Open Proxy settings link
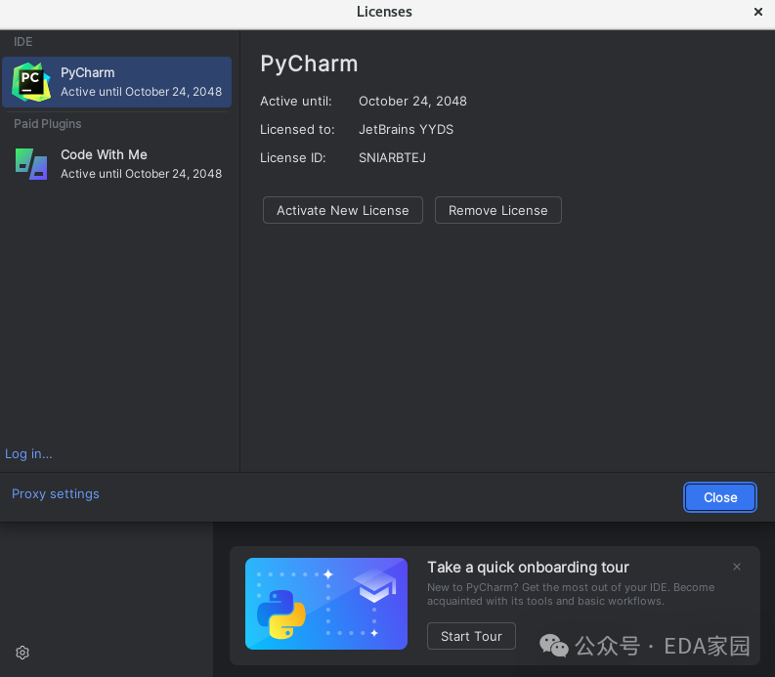 56,493
